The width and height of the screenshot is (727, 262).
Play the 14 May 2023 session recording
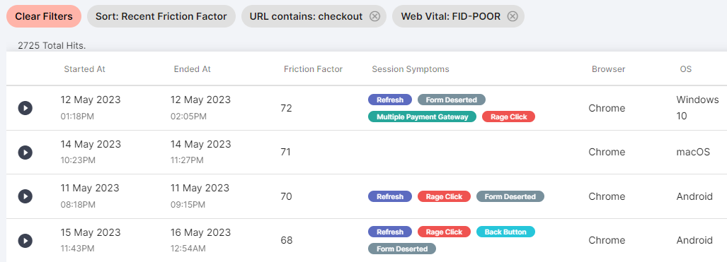tap(25, 153)
